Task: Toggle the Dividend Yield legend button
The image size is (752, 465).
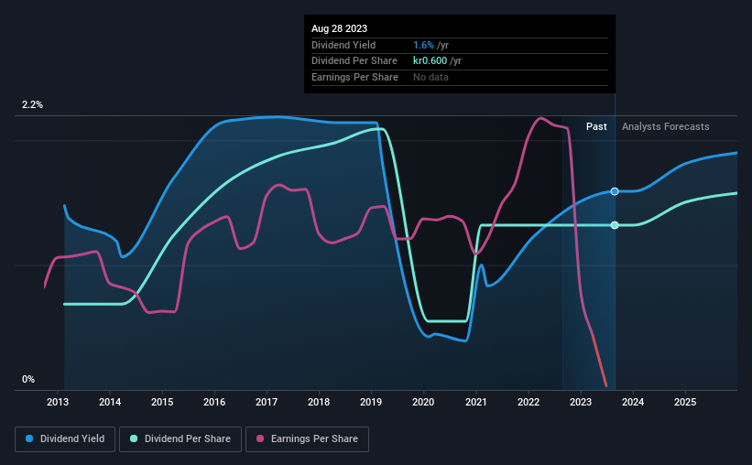Action: (x=65, y=439)
